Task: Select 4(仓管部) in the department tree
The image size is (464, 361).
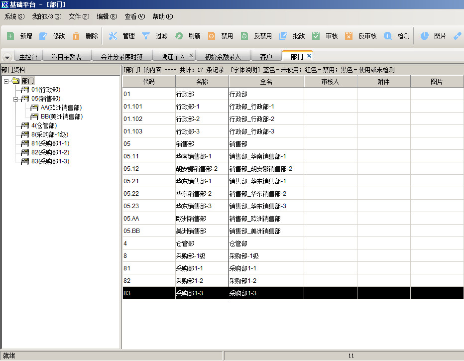Action: 44,125
